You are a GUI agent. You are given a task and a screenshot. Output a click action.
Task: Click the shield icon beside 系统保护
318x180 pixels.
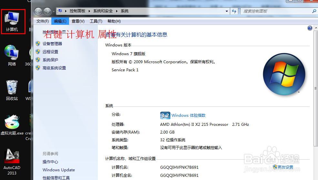(x=38, y=60)
